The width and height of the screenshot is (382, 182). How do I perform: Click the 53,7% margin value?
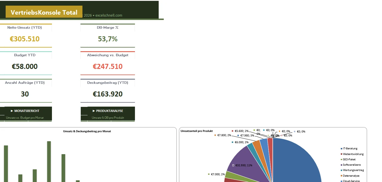click(108, 39)
